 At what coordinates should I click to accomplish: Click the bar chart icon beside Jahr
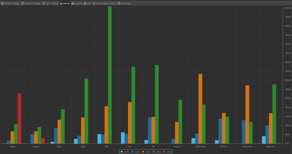(x=85, y=3)
